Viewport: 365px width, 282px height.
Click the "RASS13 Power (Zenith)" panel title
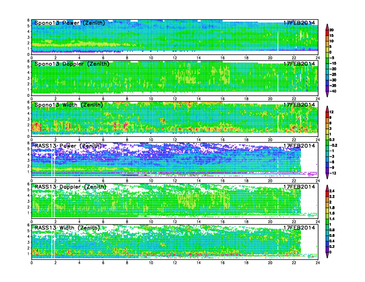(68, 146)
